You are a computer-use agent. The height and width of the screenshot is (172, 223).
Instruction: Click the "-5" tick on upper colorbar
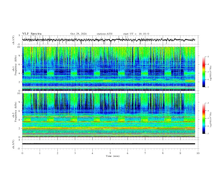pos(208,72)
